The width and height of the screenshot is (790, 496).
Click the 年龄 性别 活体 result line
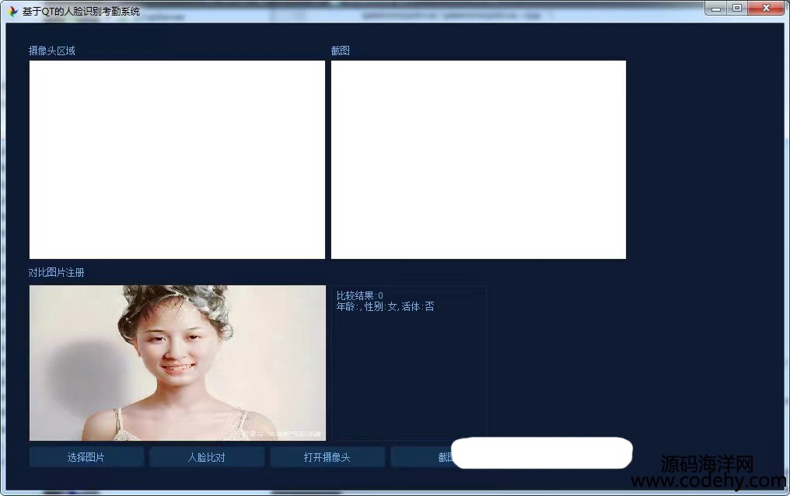point(386,307)
